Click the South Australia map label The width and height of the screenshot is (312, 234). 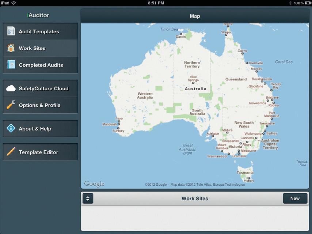pos(197,112)
